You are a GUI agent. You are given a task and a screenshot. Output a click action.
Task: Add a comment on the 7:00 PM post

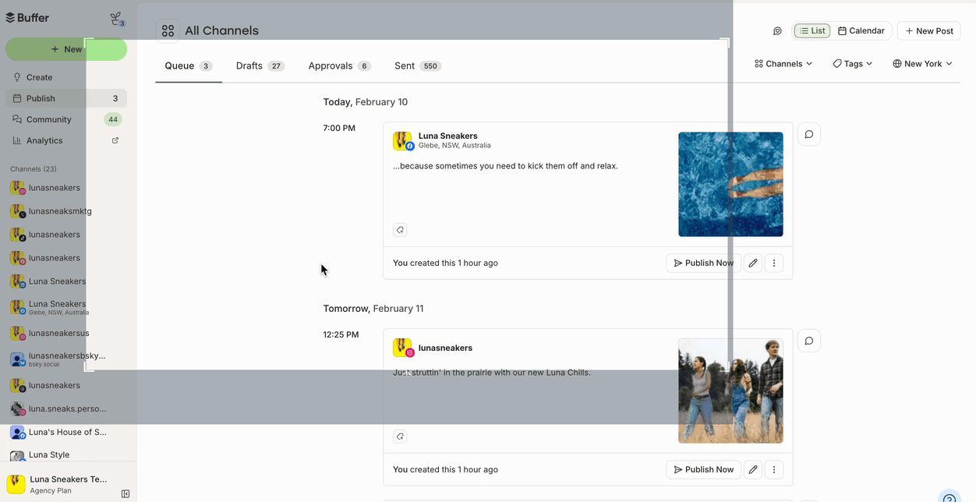coord(809,134)
